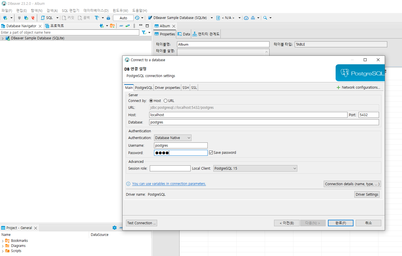Toggle the Save password checkbox

[x=211, y=153]
